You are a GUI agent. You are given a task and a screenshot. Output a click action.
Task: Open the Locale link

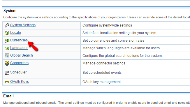point(15,33)
